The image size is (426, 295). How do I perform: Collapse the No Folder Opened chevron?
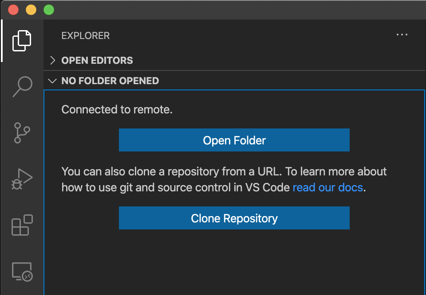point(53,81)
